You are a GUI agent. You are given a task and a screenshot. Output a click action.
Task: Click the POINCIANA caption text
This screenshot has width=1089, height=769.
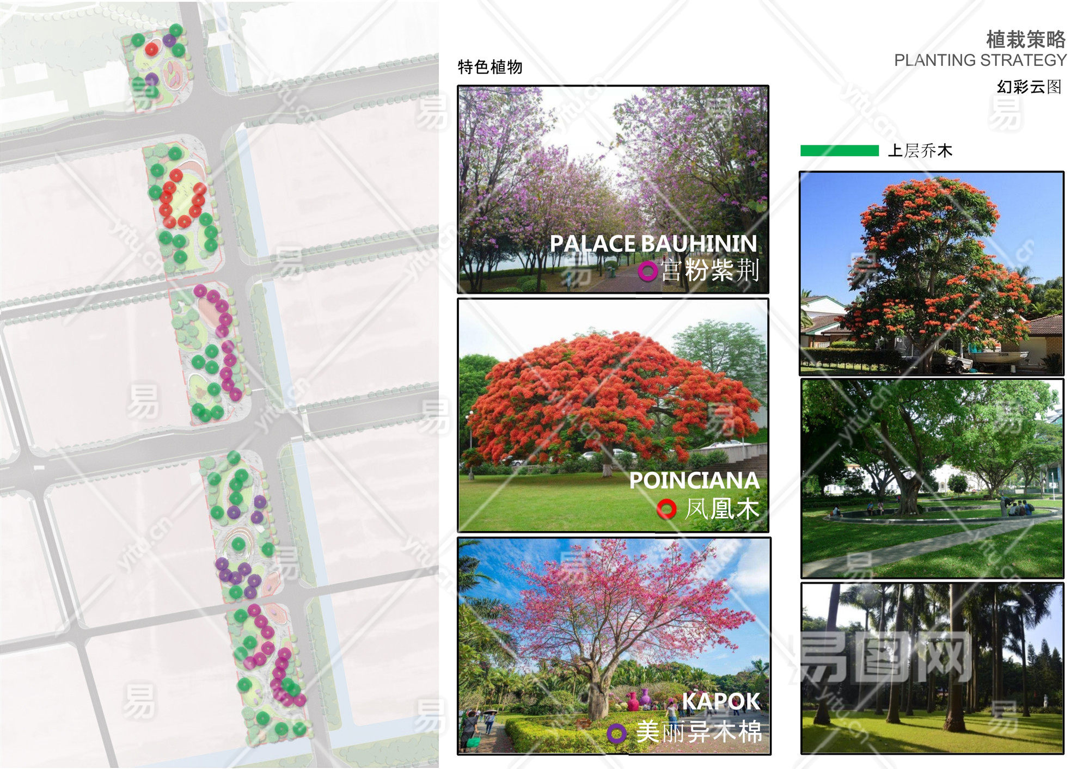(694, 481)
